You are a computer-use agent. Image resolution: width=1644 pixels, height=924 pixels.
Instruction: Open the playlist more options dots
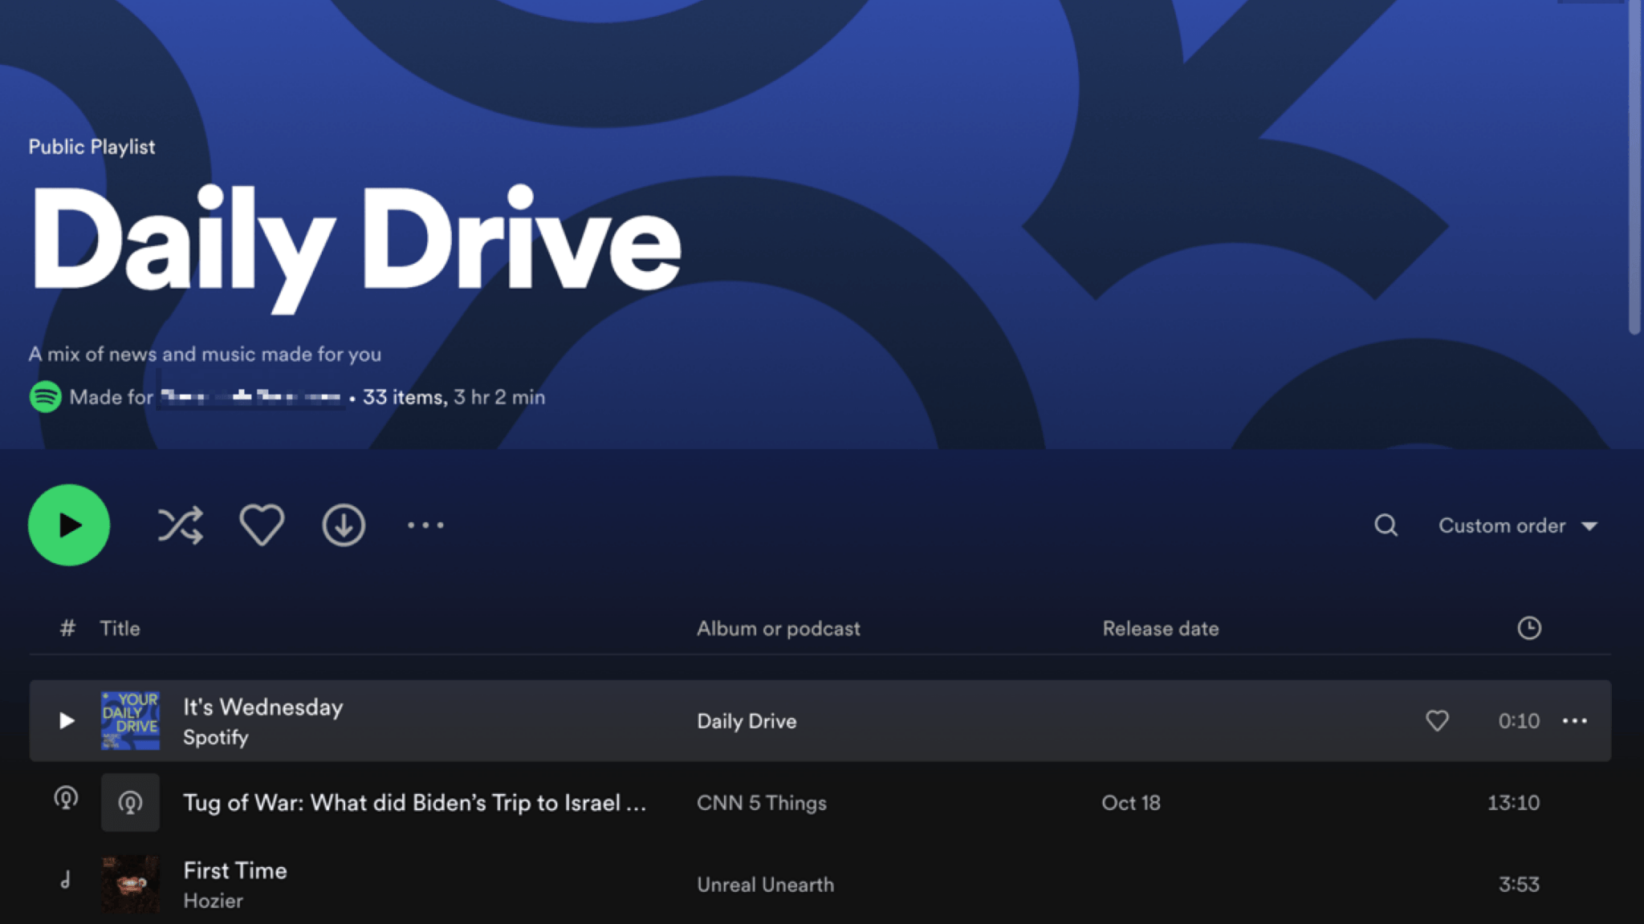[425, 525]
